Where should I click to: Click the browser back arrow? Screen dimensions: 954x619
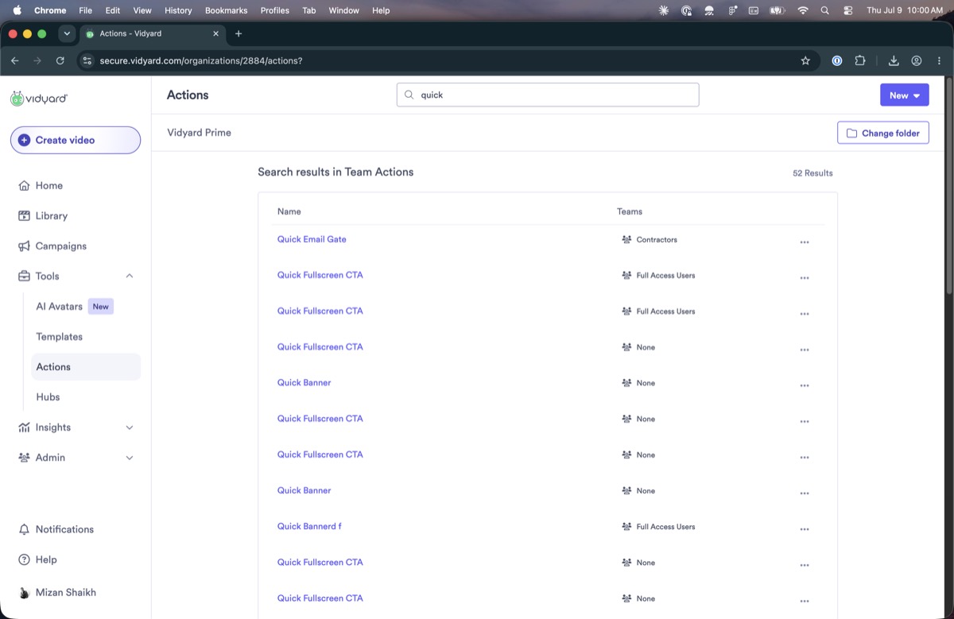pos(14,60)
